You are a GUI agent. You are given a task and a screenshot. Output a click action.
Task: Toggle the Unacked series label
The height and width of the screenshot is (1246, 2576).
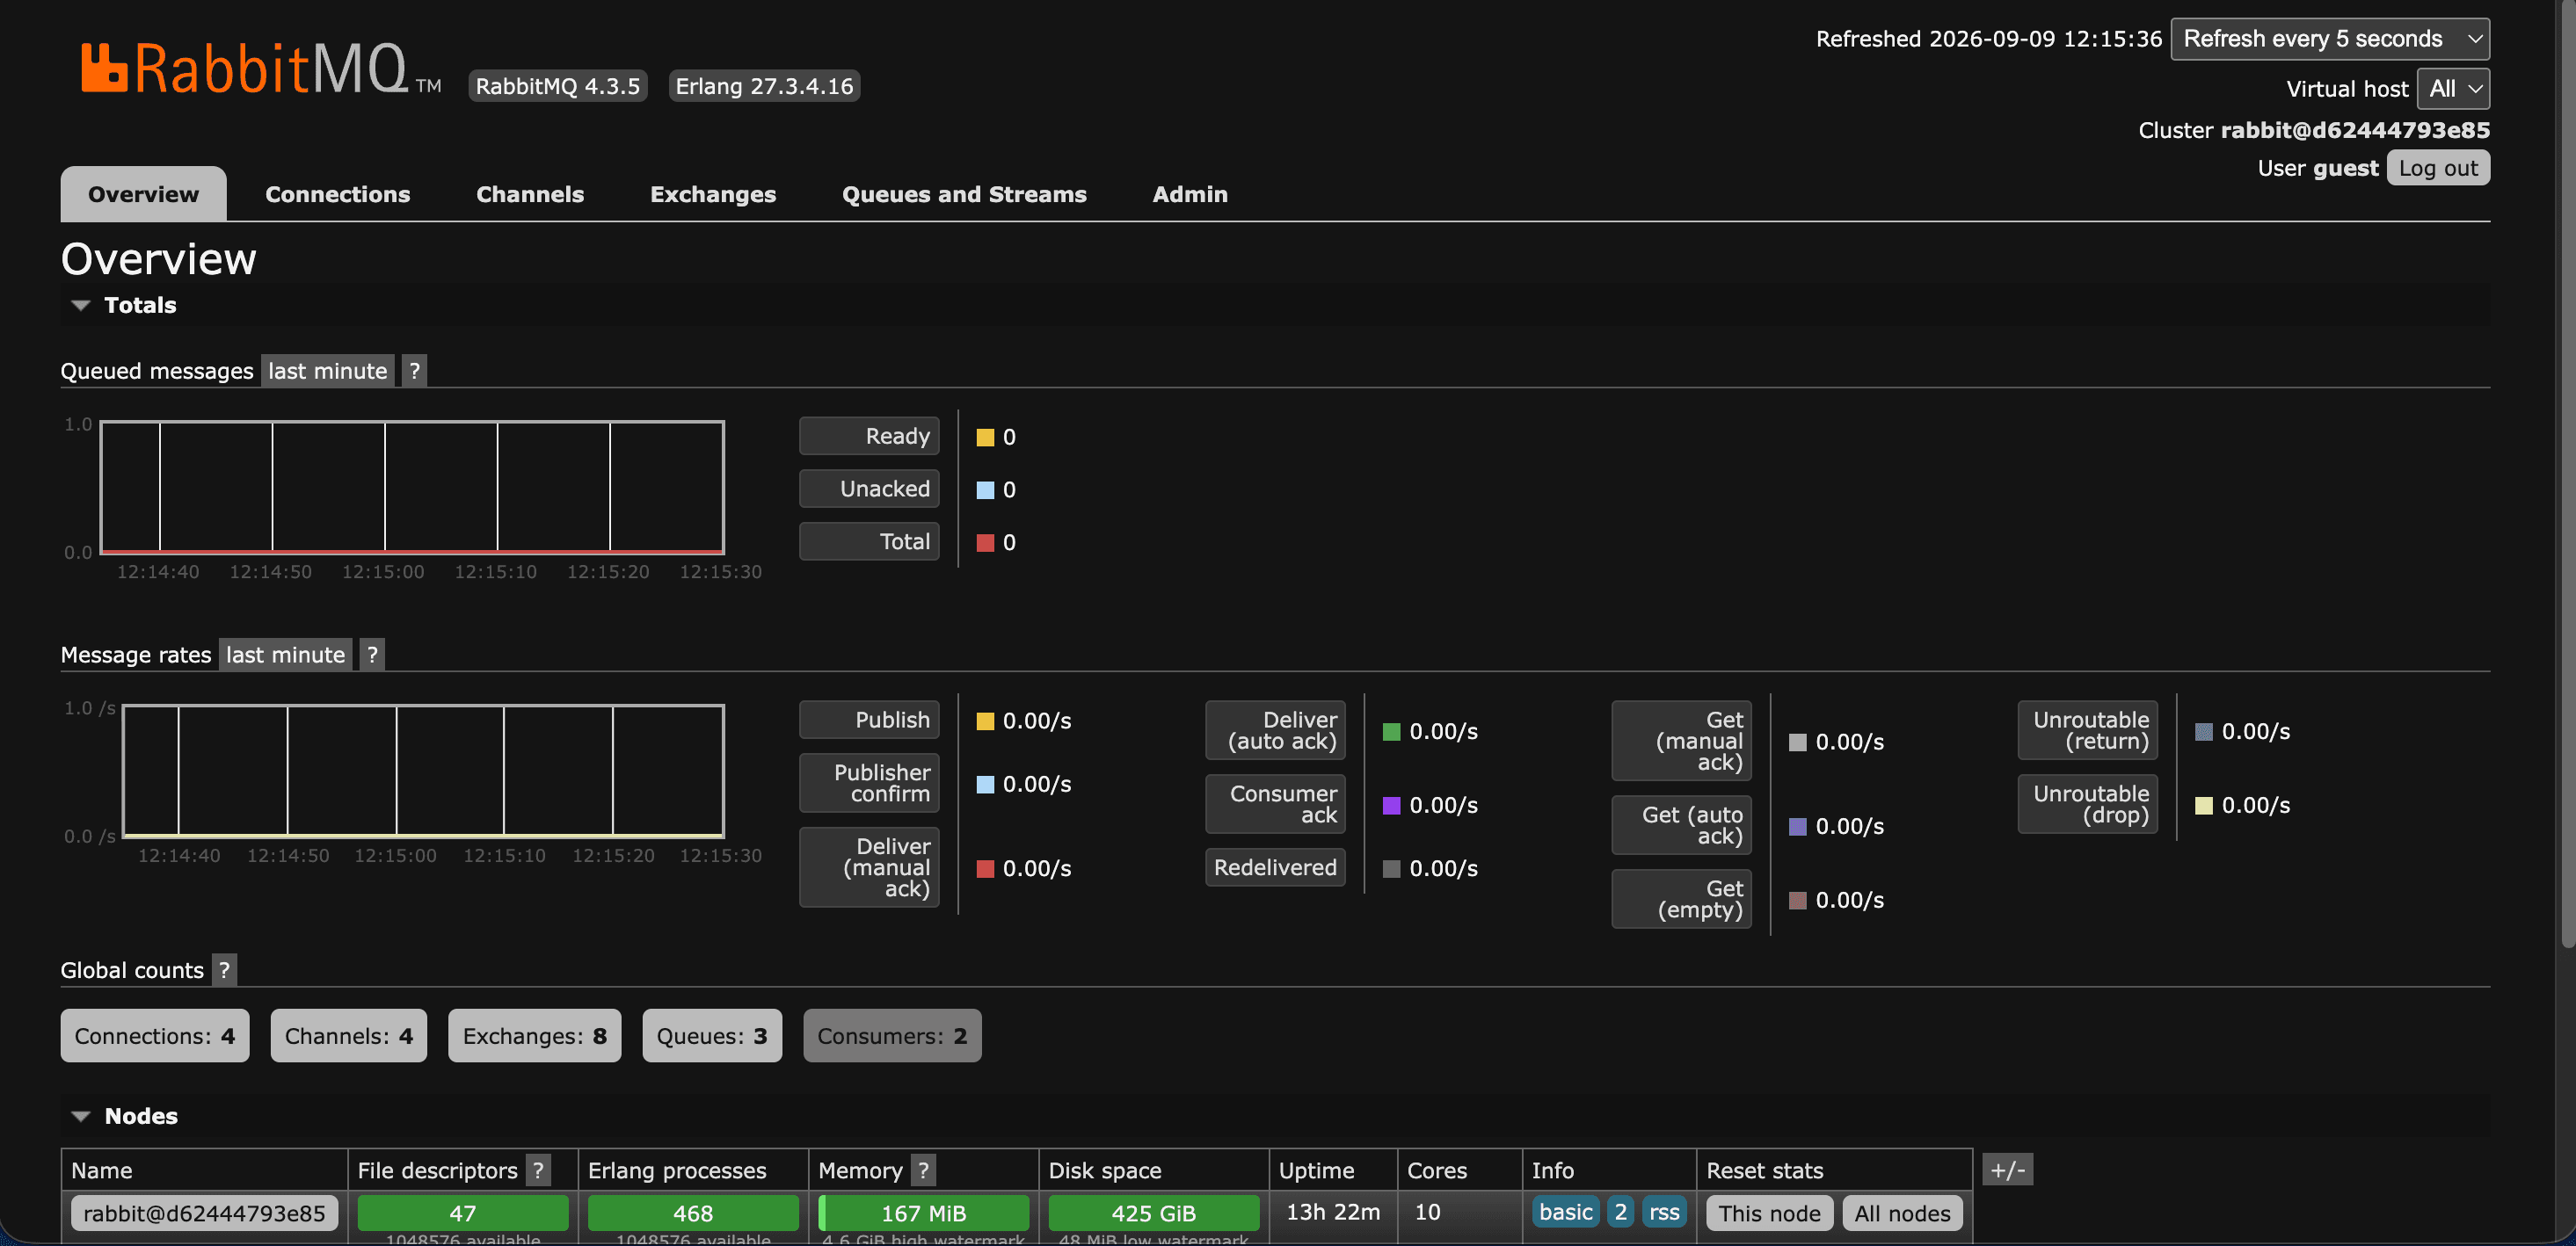(869, 489)
